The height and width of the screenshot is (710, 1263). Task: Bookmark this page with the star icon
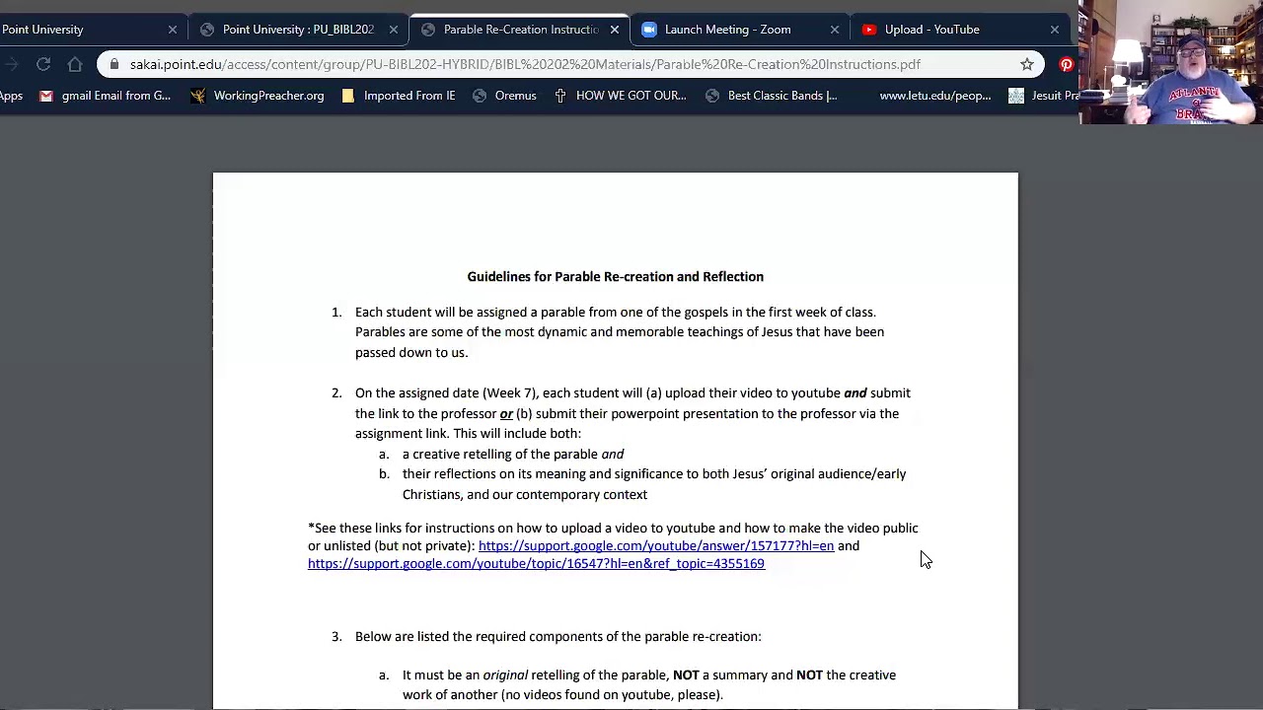[1027, 64]
